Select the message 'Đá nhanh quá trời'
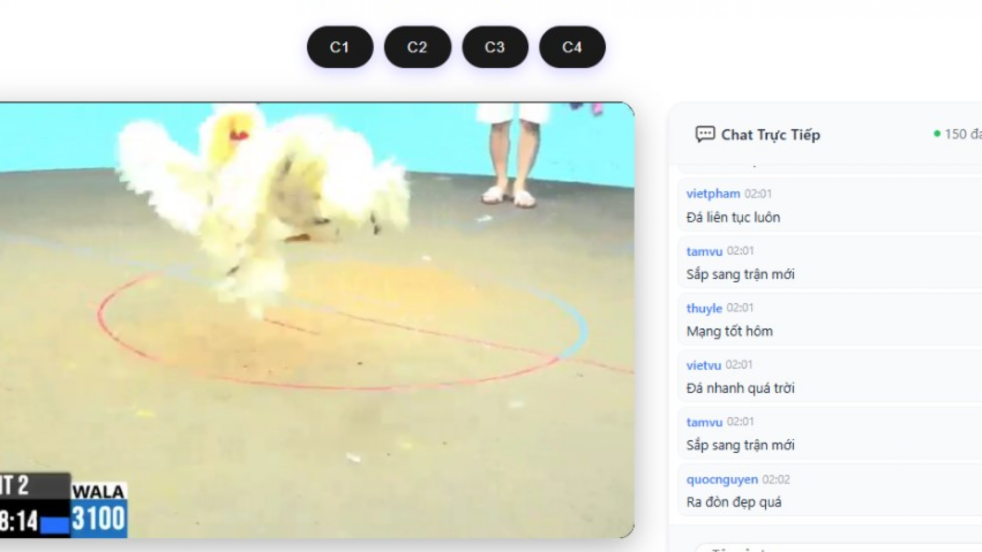982x552 pixels. click(x=740, y=388)
